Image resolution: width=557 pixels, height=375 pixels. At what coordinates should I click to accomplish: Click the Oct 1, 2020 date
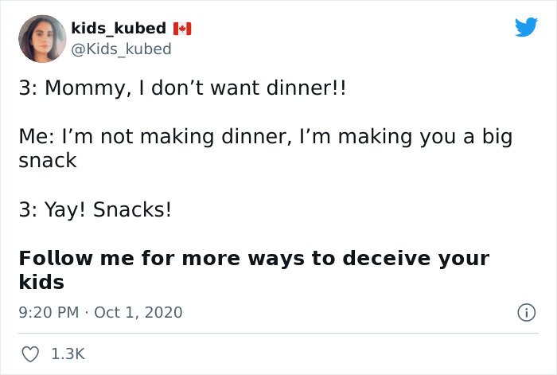point(138,313)
